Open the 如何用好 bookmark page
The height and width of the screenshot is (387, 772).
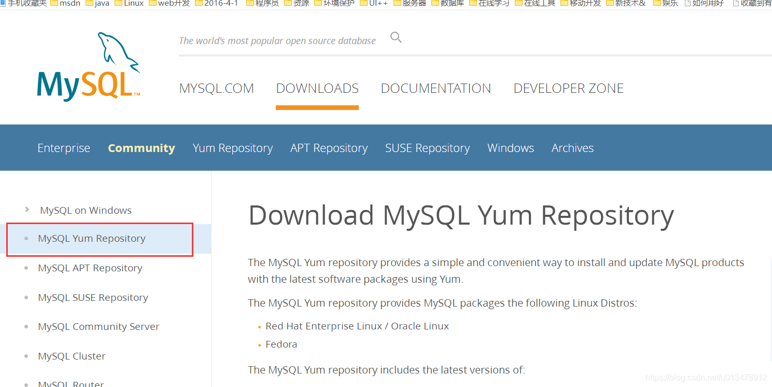coord(704,3)
